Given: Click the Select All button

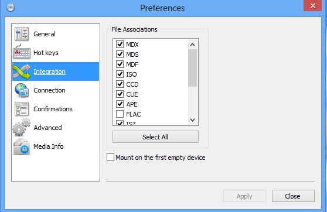Looking at the screenshot, I should [155, 137].
